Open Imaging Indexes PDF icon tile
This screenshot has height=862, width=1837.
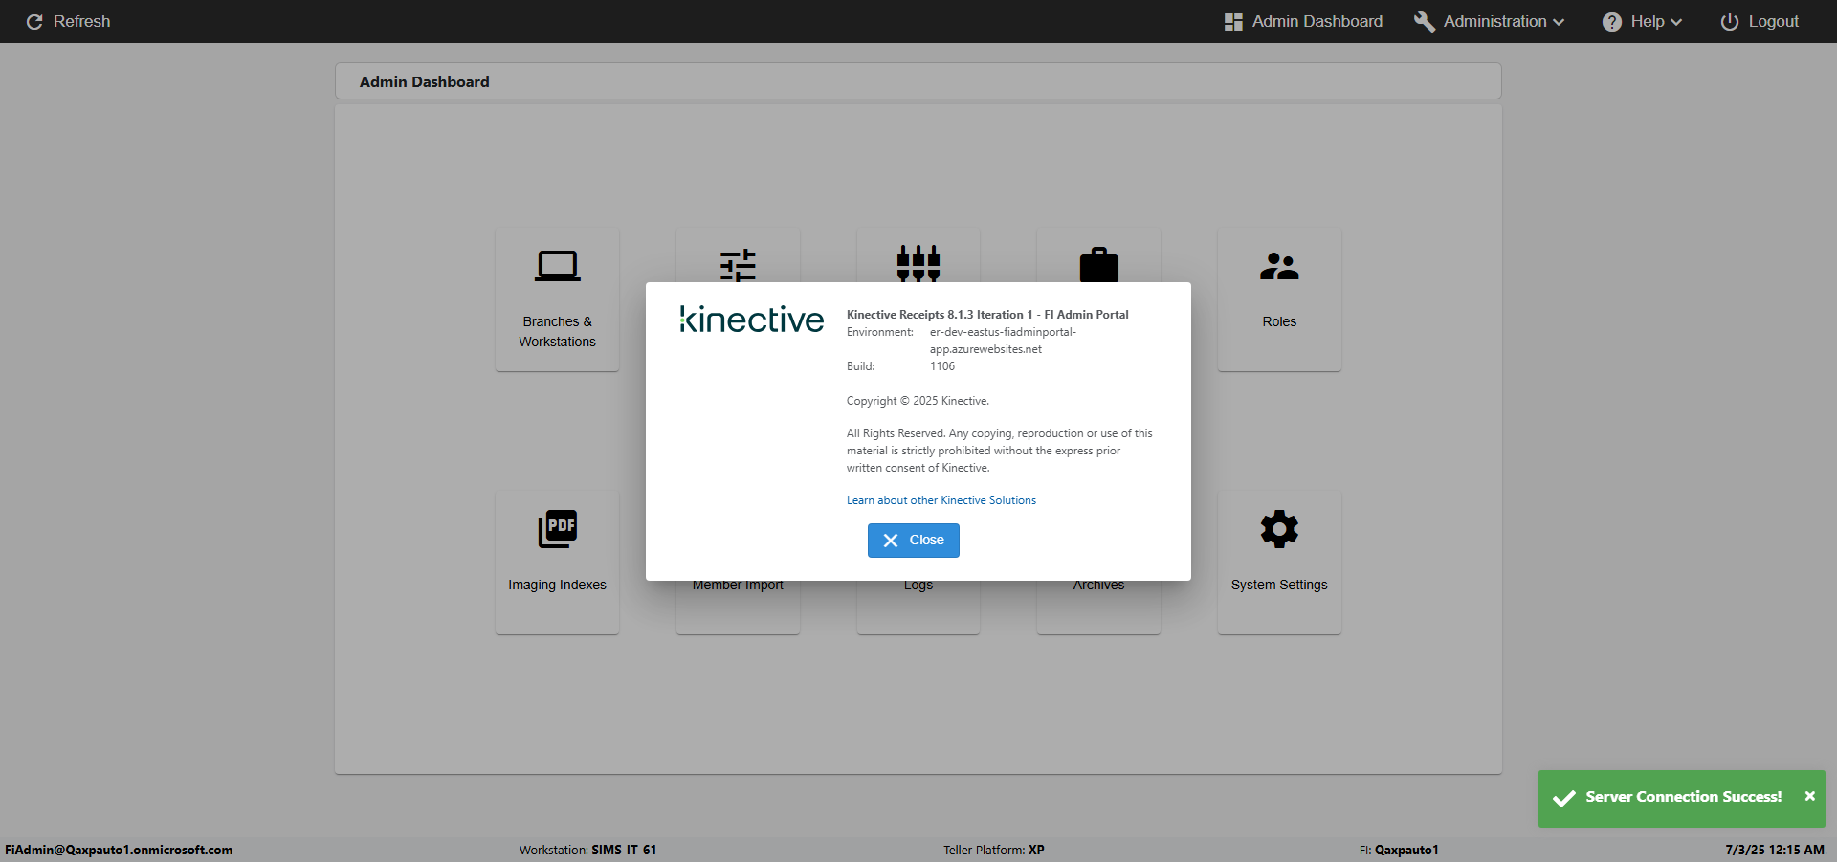(557, 529)
